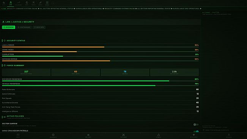Click the circular plus button in top bar

click(53, 3)
